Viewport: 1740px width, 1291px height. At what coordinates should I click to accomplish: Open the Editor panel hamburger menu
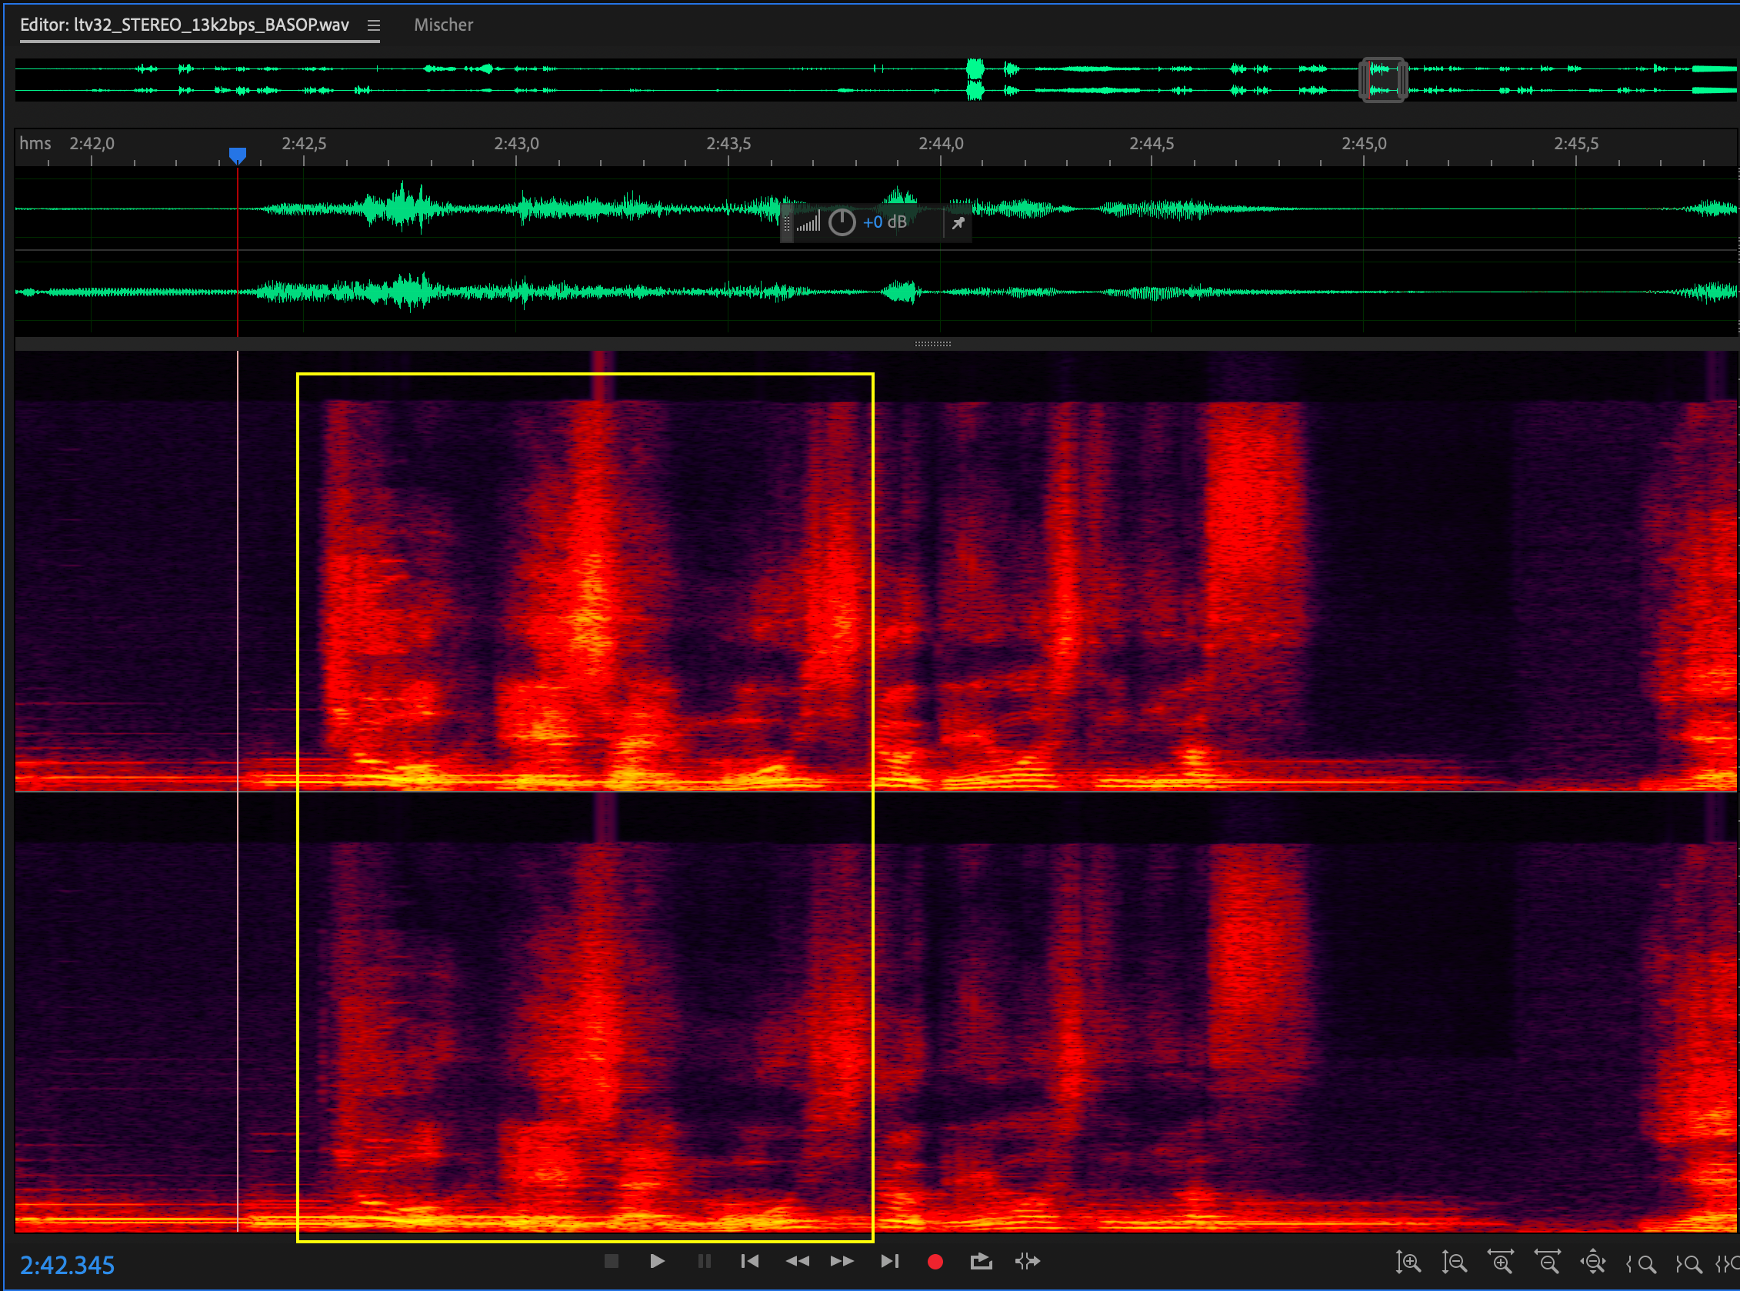[x=374, y=26]
